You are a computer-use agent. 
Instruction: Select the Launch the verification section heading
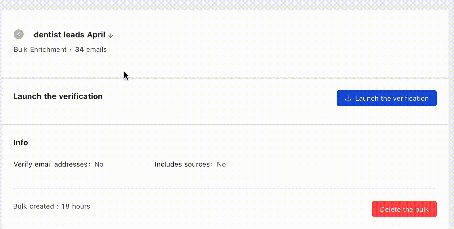pyautogui.click(x=58, y=96)
